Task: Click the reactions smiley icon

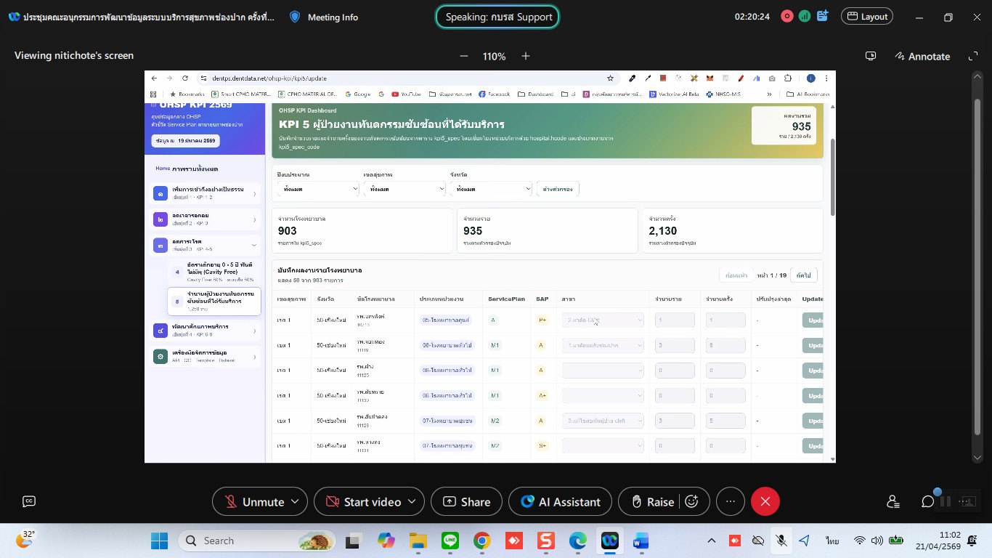Action: click(692, 501)
